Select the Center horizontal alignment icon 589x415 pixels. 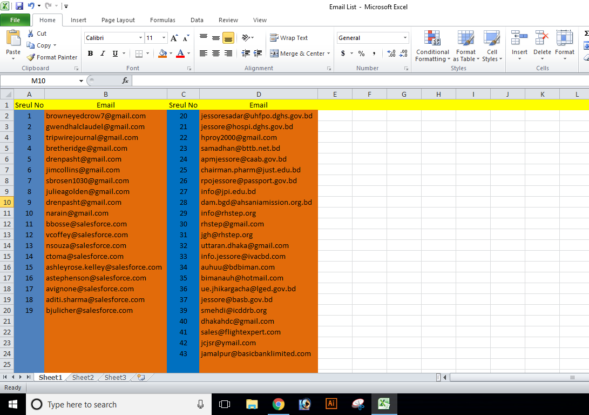click(216, 53)
